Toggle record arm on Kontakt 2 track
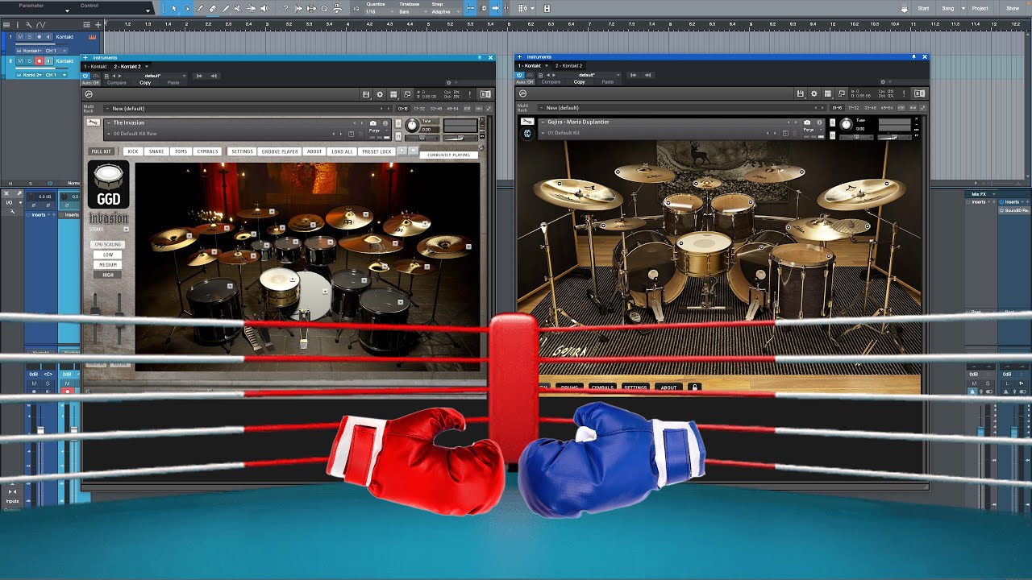This screenshot has height=580, width=1032. coord(39,61)
